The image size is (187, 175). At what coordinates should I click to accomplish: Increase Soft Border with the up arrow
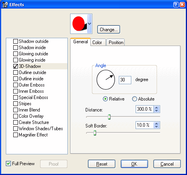click(x=157, y=124)
